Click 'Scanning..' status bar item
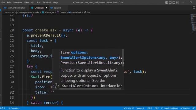Viewport: 196px width, 110px height. [14, 108]
